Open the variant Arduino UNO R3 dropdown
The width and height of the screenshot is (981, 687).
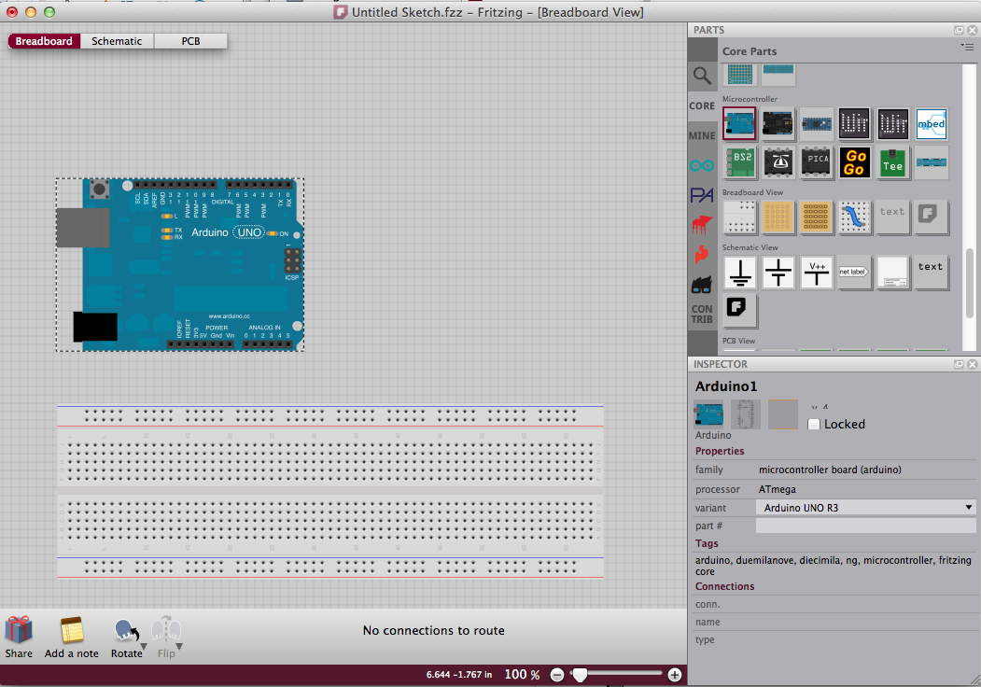pos(866,508)
